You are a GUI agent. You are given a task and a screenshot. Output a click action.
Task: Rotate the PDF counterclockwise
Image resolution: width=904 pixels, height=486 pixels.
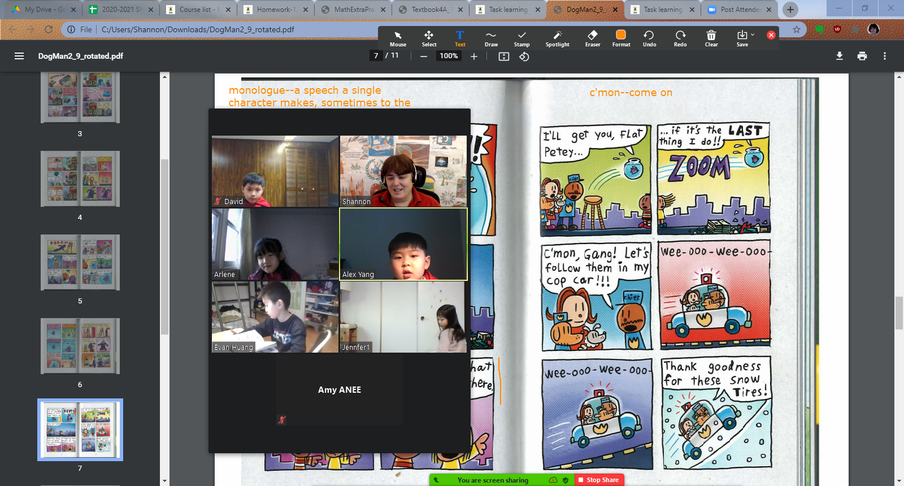point(524,56)
